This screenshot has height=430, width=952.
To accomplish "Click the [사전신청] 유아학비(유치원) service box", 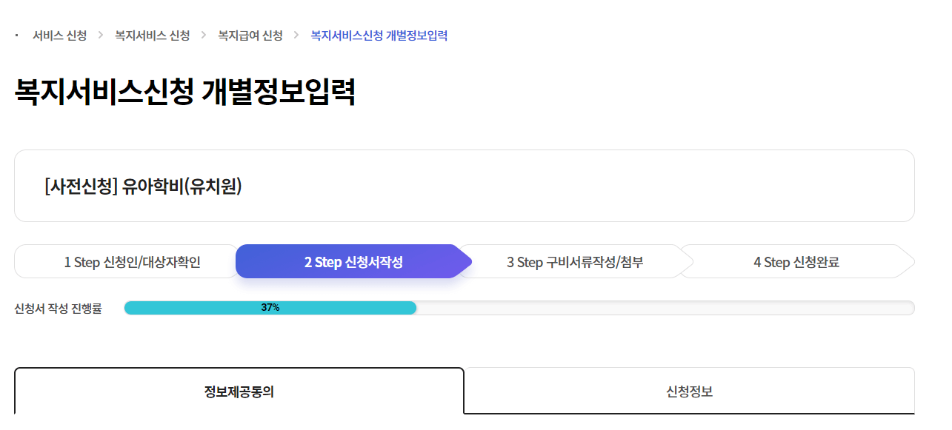I will pos(465,185).
